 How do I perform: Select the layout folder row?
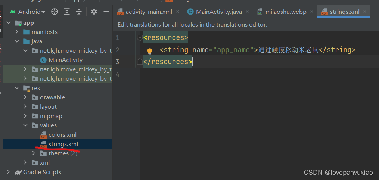pyautogui.click(x=58, y=106)
